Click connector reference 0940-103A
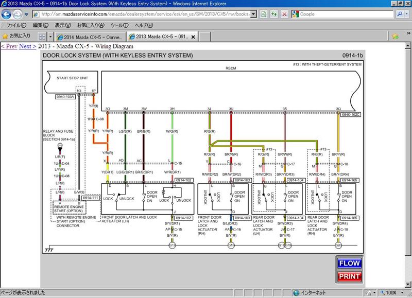This screenshot has height=298, width=412. (x=65, y=97)
